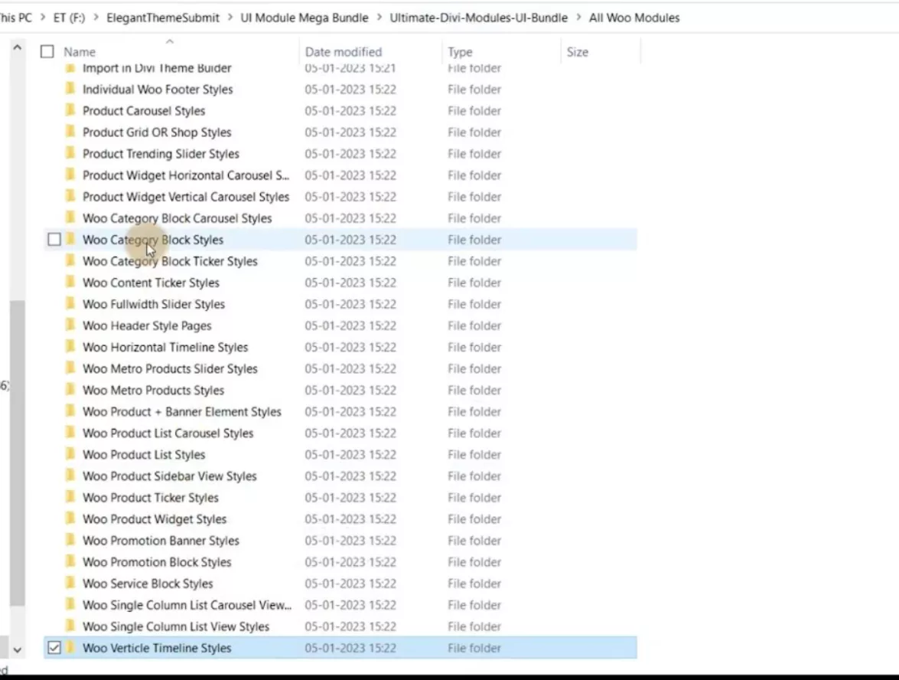Click folder icon of Individual Woo Footer Styles
The image size is (899, 680).
pyautogui.click(x=70, y=89)
